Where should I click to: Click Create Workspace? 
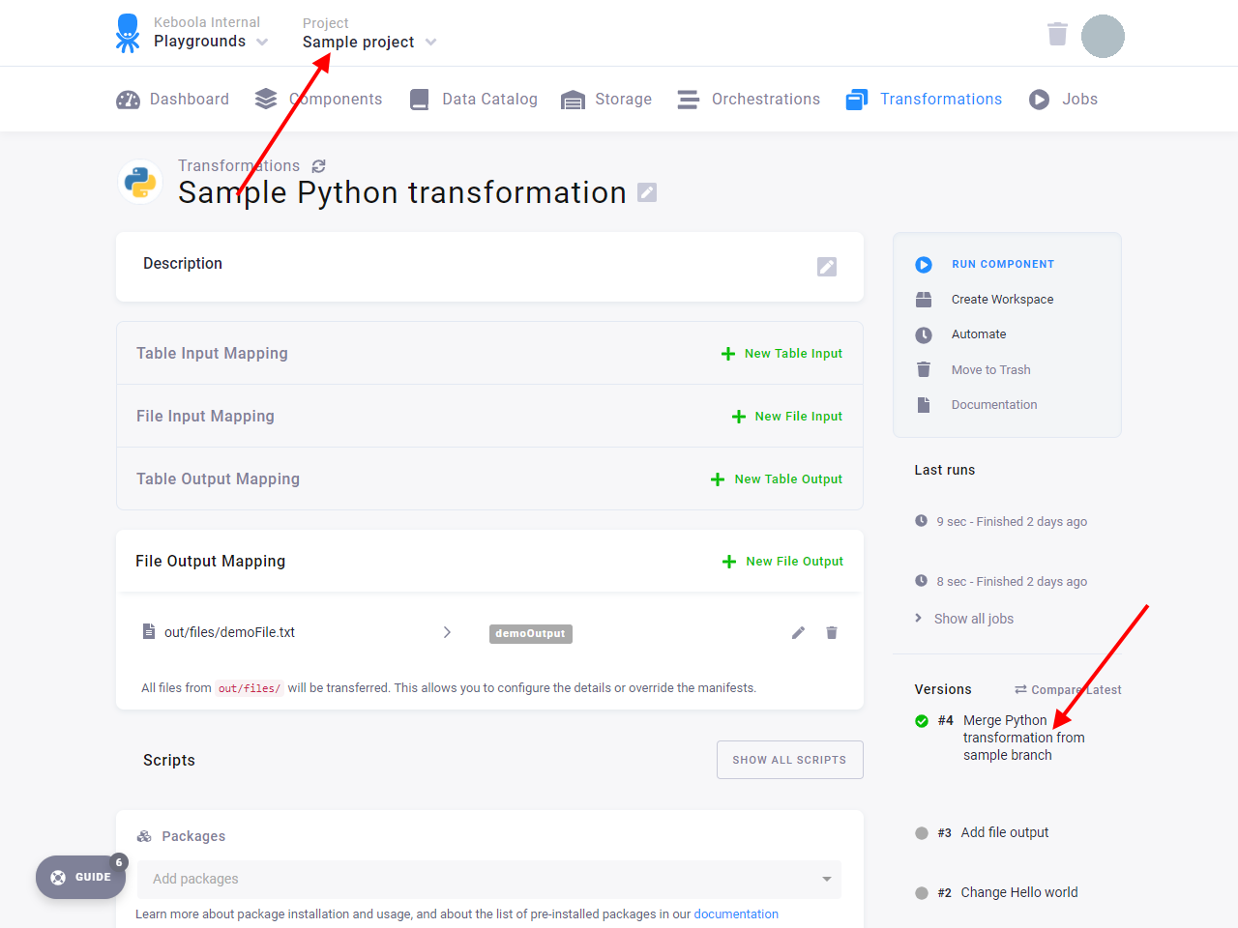[1002, 300]
